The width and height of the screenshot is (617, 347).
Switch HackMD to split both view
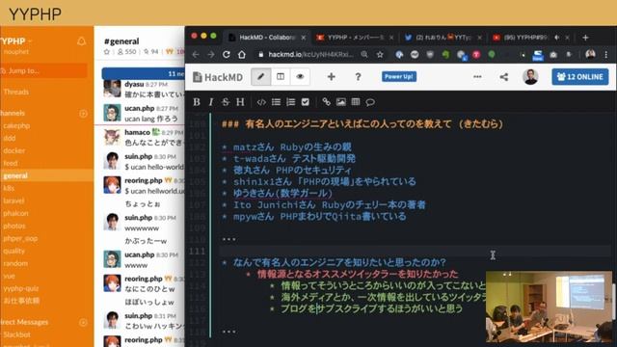281,77
